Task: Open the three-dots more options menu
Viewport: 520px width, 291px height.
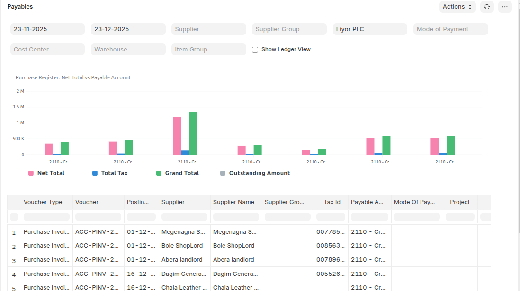Action: 505,7
